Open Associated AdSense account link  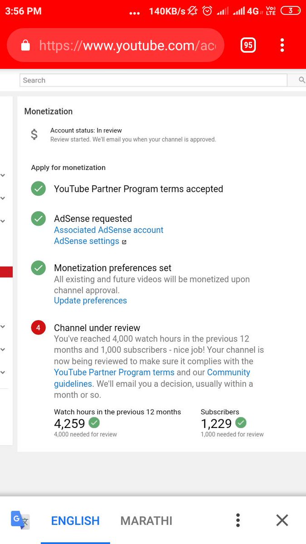[x=108, y=230]
